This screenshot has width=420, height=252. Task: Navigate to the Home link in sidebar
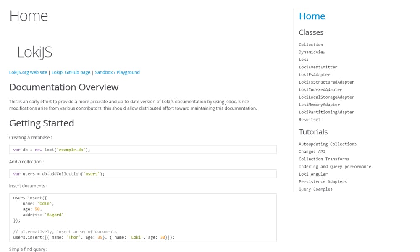(x=312, y=16)
